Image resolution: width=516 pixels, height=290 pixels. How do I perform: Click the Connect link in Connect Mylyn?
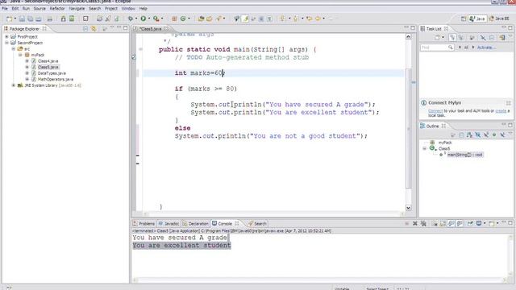435,111
